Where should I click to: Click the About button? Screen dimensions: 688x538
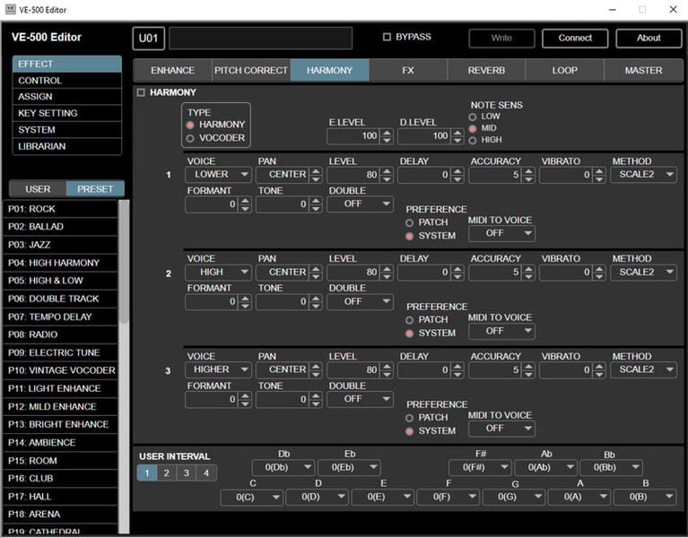649,39
